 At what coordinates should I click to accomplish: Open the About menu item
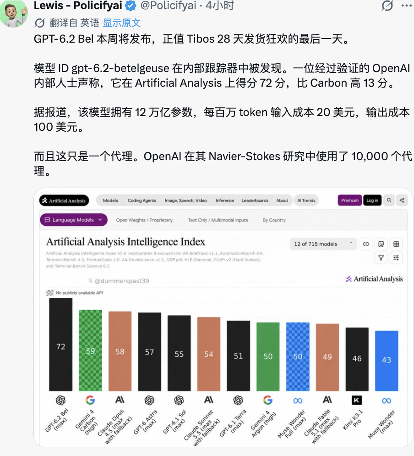pyautogui.click(x=282, y=200)
